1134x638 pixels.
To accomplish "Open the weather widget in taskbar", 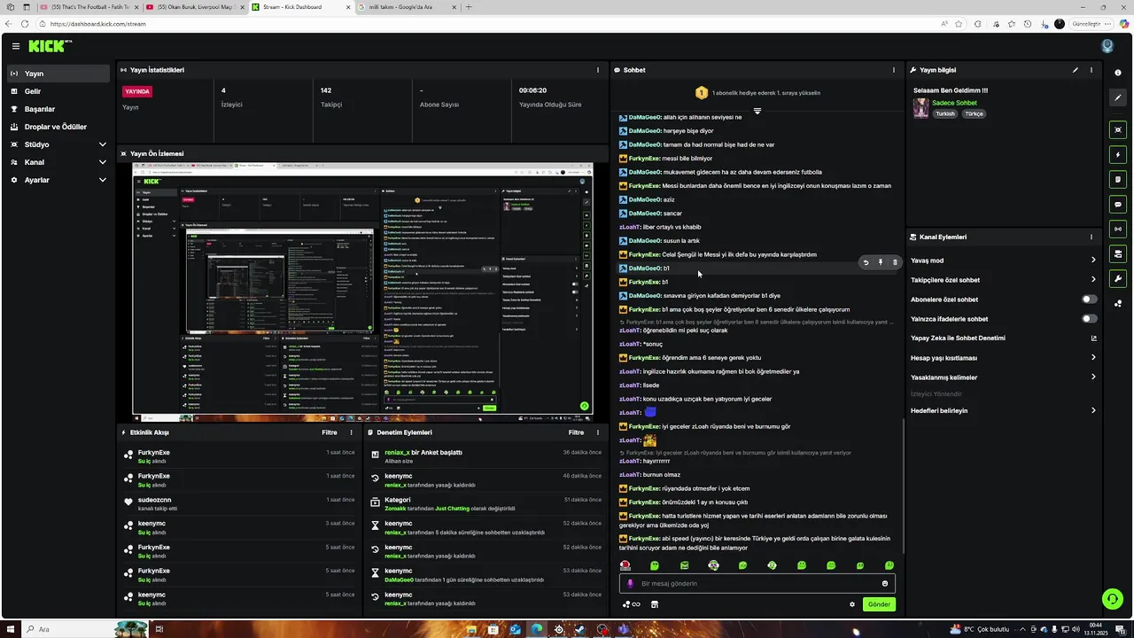I will coord(979,629).
